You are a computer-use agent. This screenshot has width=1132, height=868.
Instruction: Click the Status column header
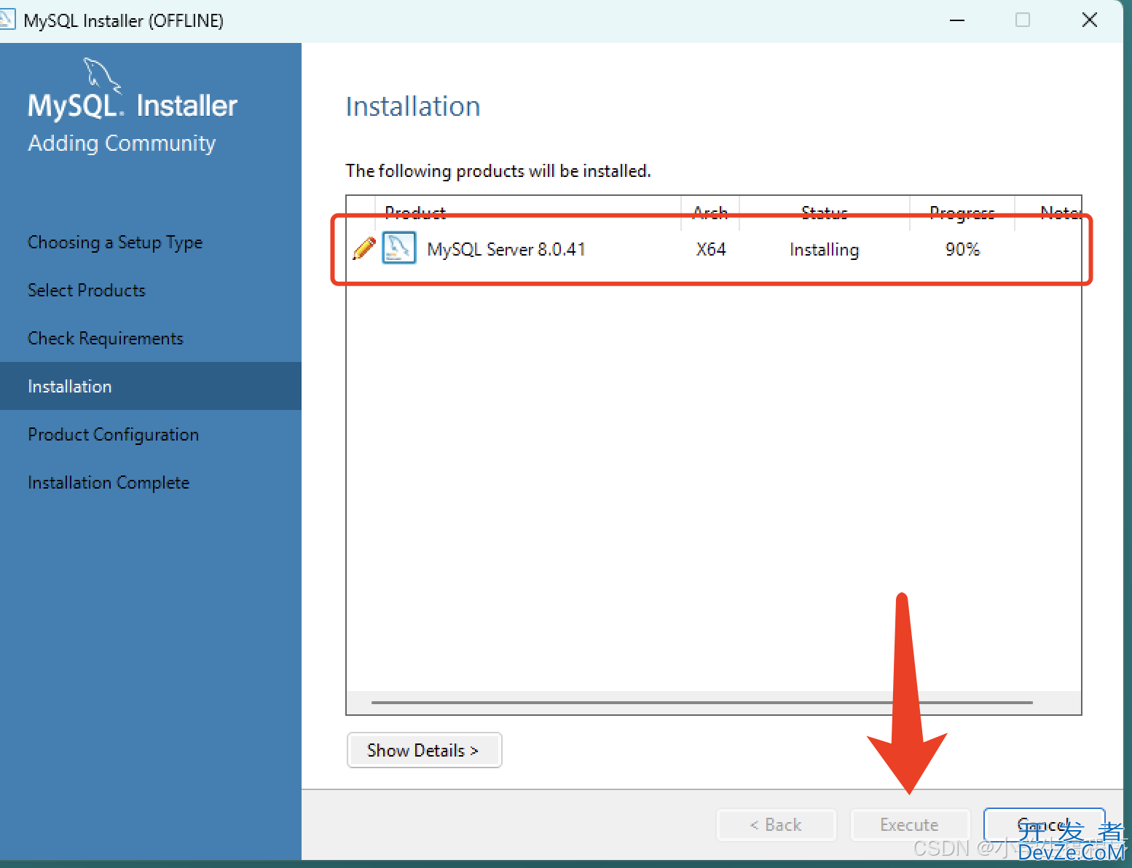pyautogui.click(x=825, y=212)
